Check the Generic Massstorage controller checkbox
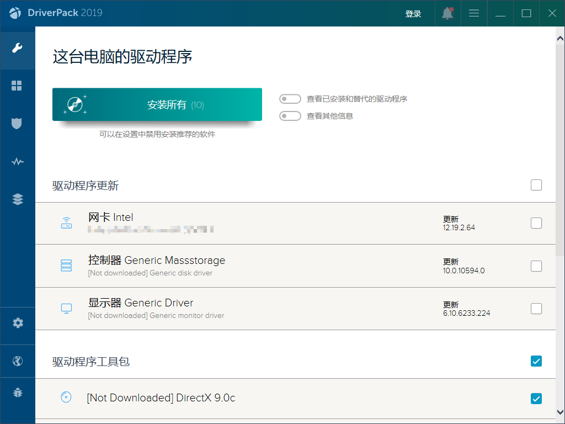This screenshot has width=565, height=424. click(536, 266)
